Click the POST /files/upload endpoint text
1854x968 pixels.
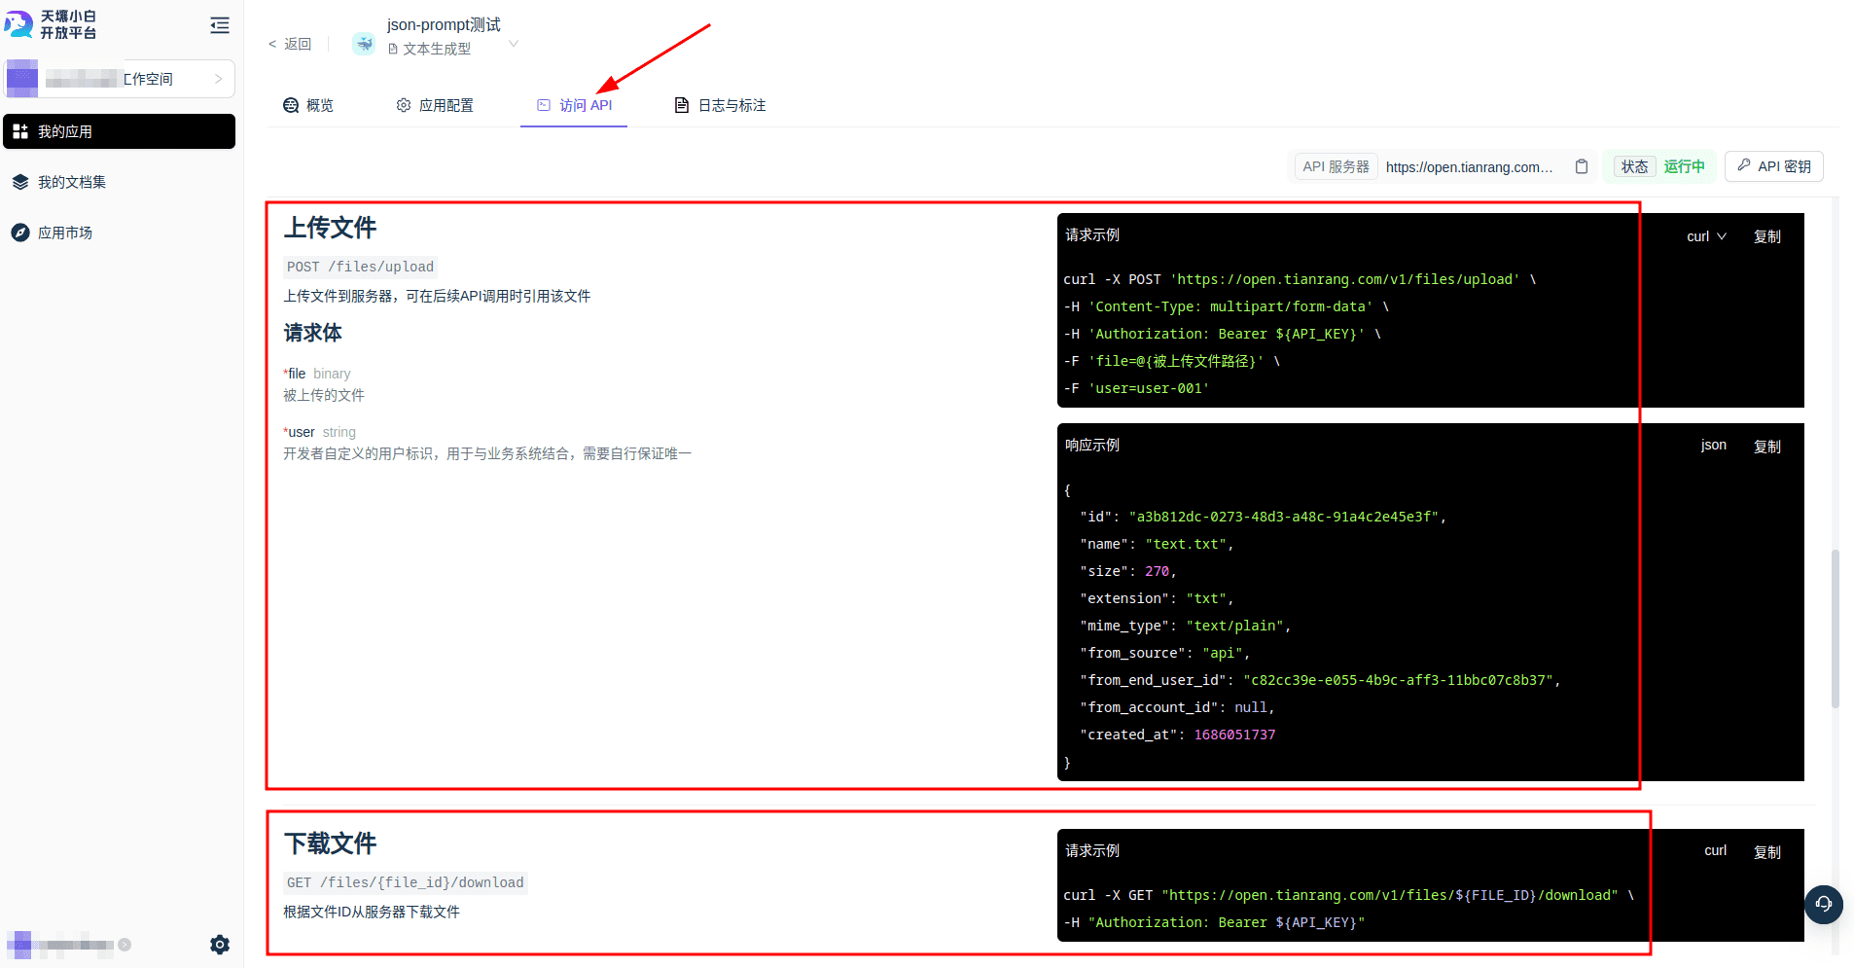click(x=360, y=267)
